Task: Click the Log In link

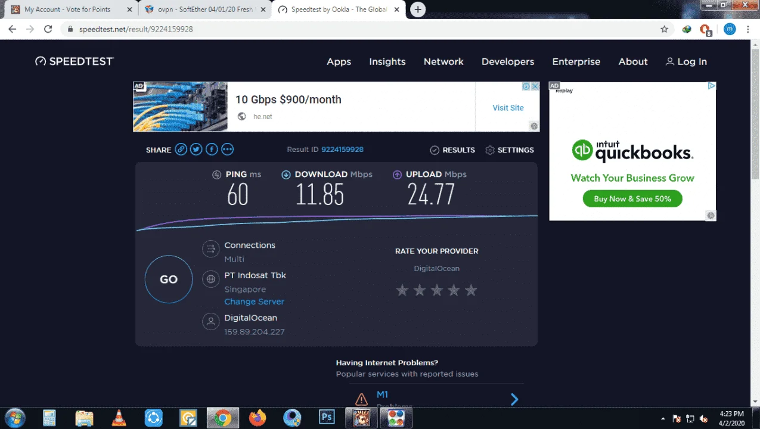Action: tap(692, 61)
